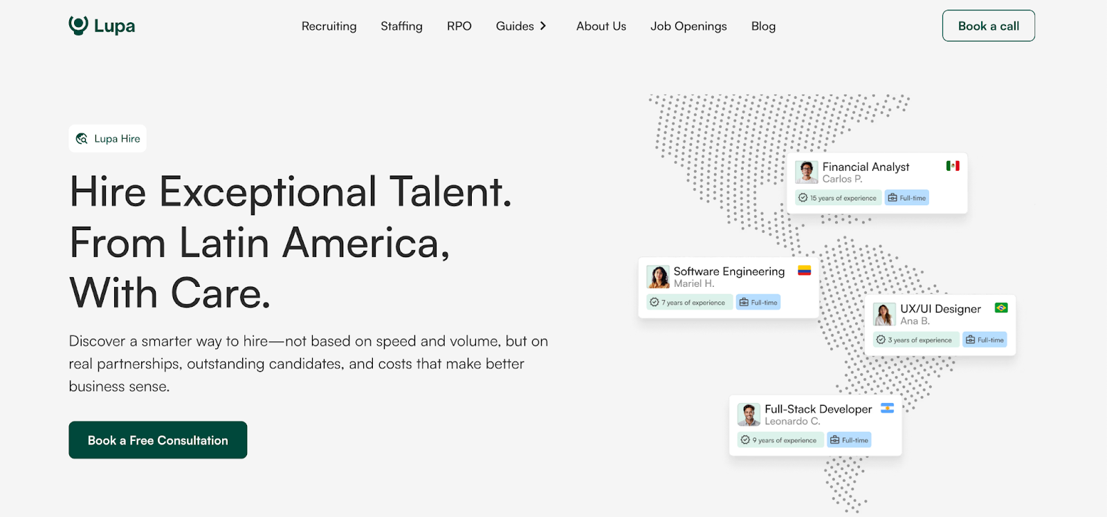1107x517 pixels.
Task: Click the name Carlos P.
Action: (x=842, y=179)
